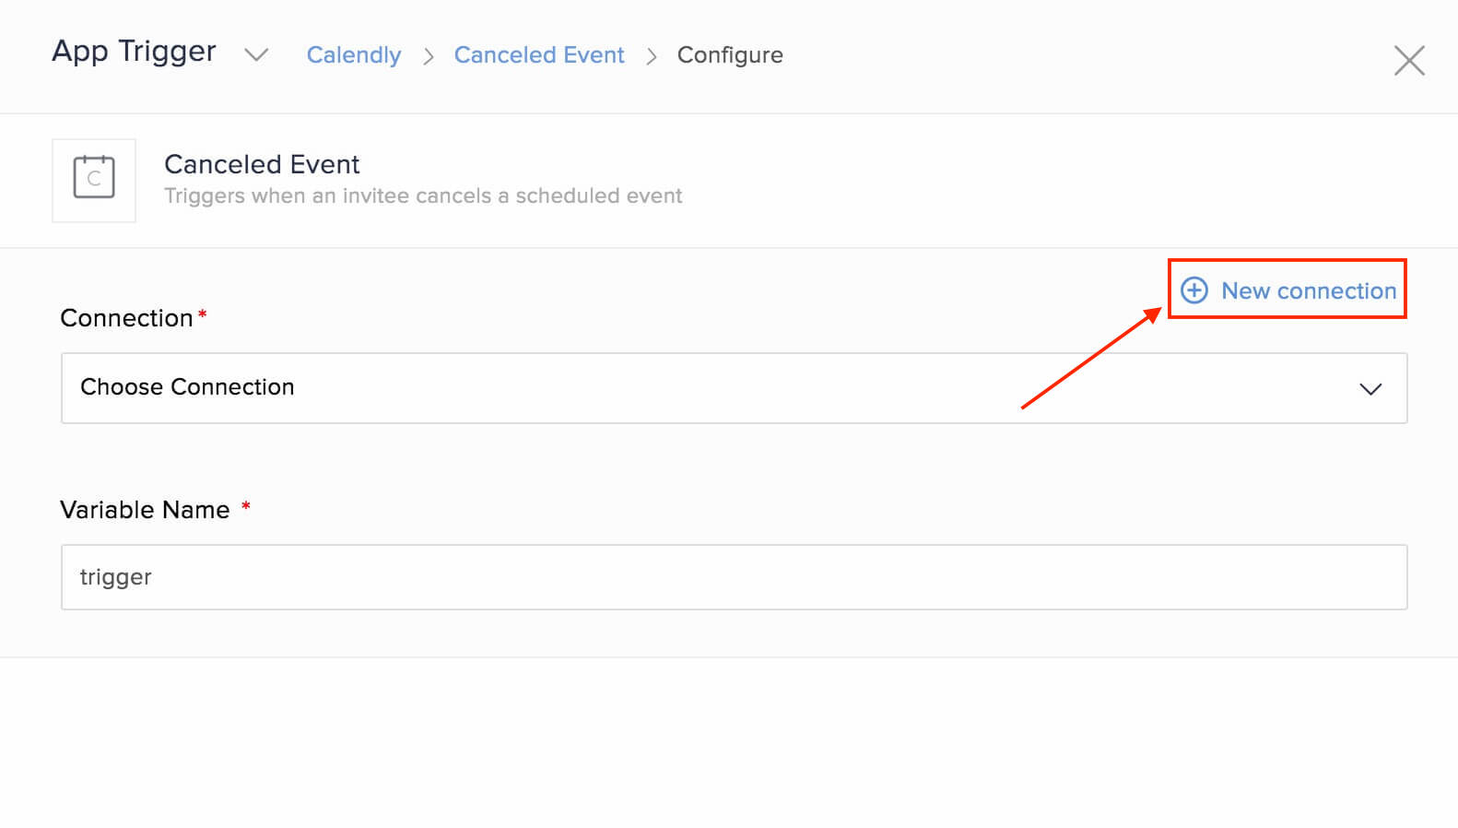
Task: Focus the Variable Name input containing 'trigger'
Action: tap(733, 577)
